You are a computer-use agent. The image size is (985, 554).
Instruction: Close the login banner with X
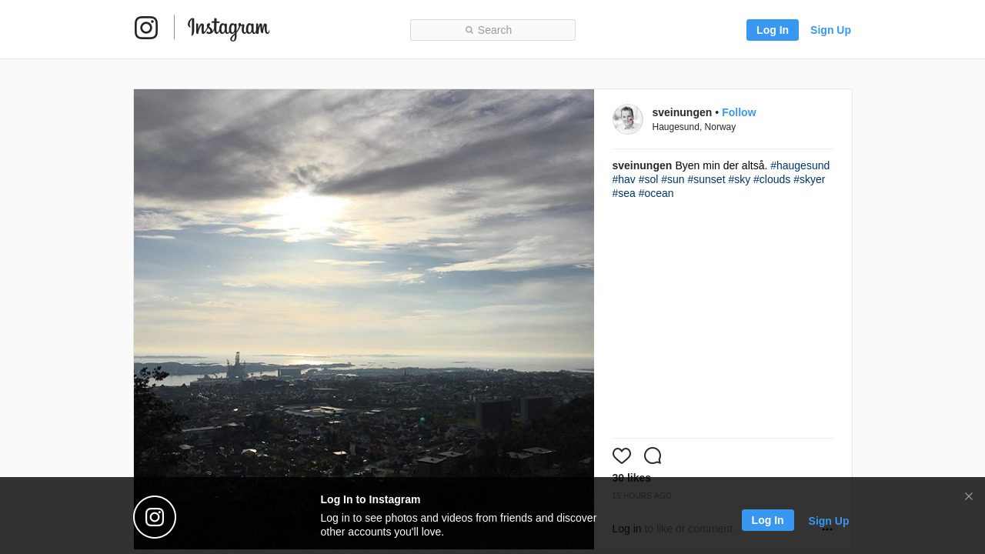[x=969, y=496]
